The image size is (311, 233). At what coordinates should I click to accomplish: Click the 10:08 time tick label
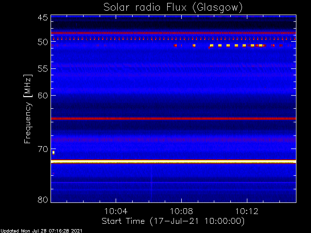point(181,211)
